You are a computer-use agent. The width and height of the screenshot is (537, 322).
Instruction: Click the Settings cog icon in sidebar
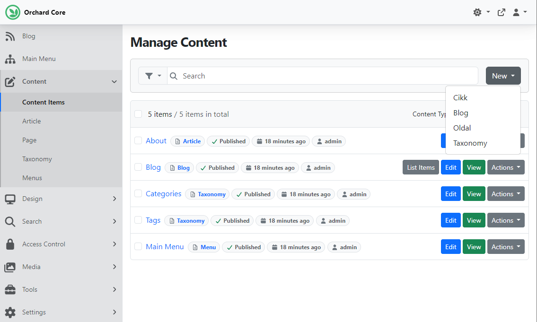pyautogui.click(x=10, y=312)
